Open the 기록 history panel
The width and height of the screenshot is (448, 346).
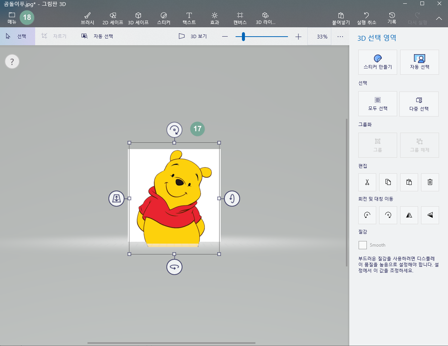[x=392, y=18]
